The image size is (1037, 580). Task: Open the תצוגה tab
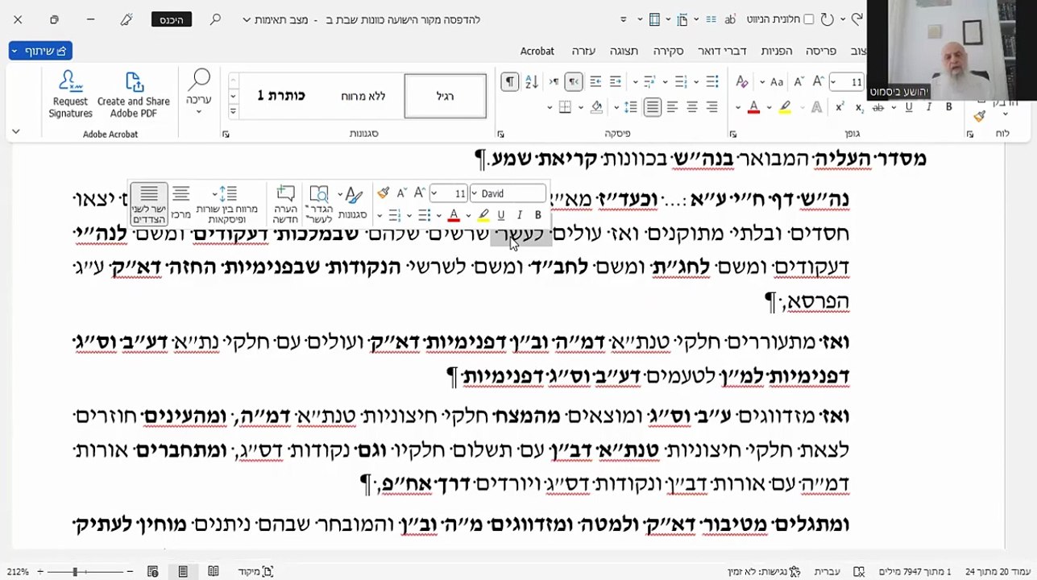click(624, 51)
